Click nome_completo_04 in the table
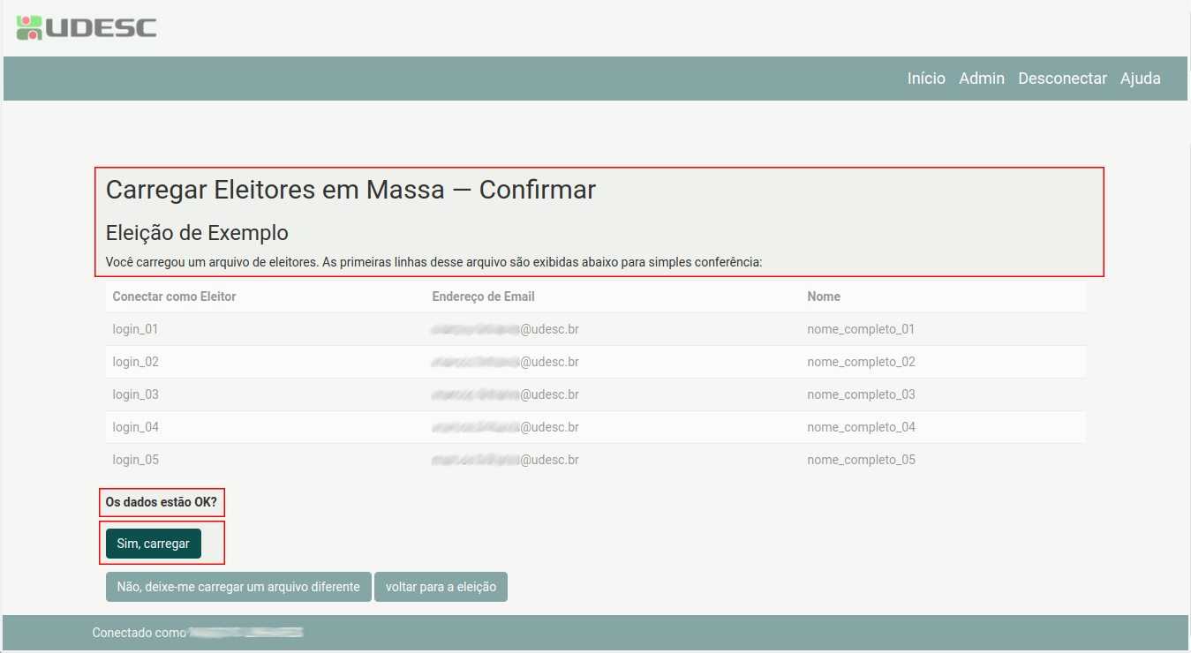Image resolution: width=1191 pixels, height=653 pixels. click(861, 427)
